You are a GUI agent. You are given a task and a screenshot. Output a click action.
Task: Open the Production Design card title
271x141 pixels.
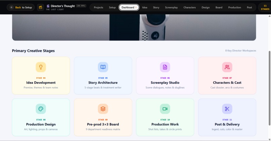(41, 125)
